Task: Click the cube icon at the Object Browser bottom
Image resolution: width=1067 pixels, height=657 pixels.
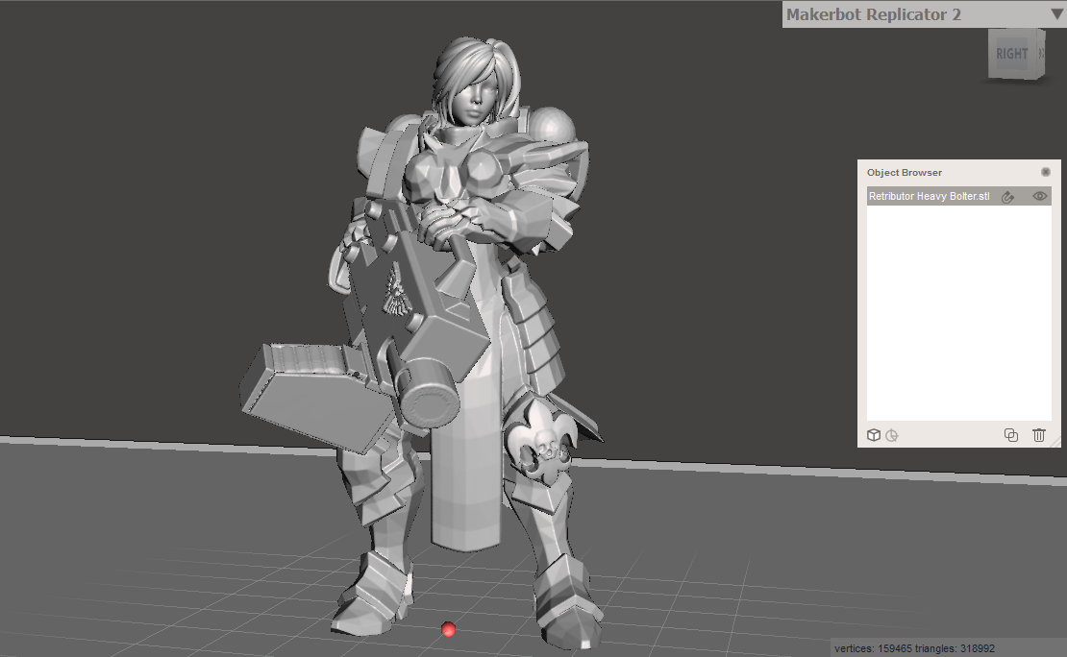Action: [x=874, y=435]
